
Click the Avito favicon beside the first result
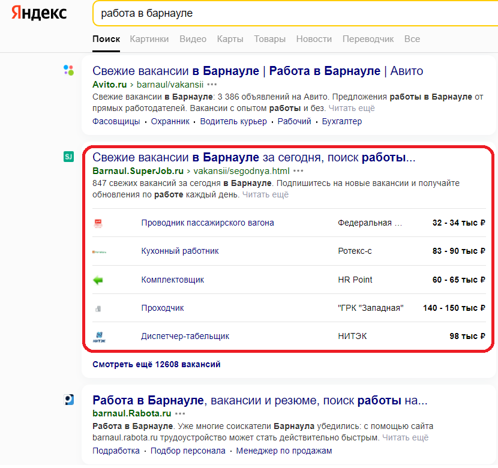pyautogui.click(x=68, y=70)
